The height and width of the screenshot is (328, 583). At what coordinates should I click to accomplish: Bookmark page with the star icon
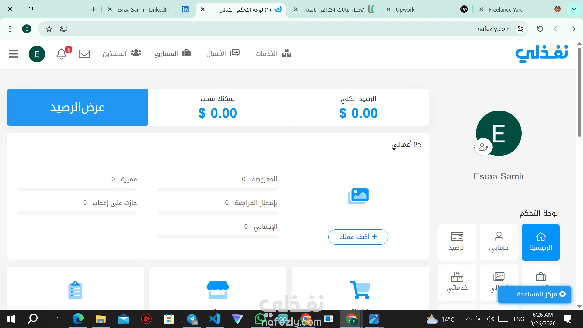click(x=49, y=29)
